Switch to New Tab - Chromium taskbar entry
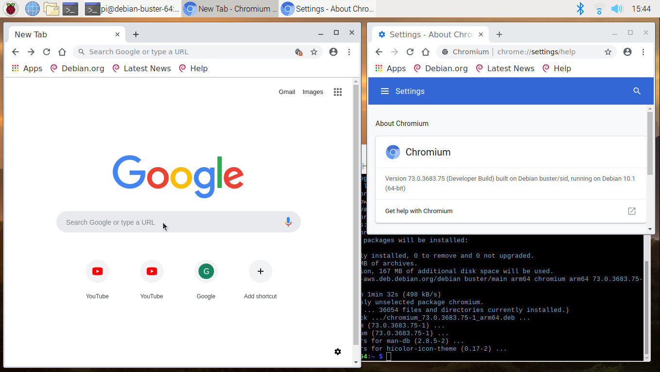 pos(230,8)
